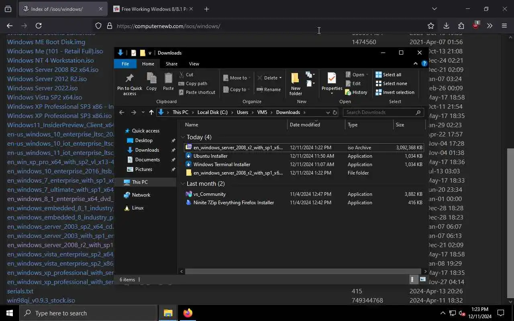
Task: Click the Rename ribbon button
Action: (x=269, y=89)
